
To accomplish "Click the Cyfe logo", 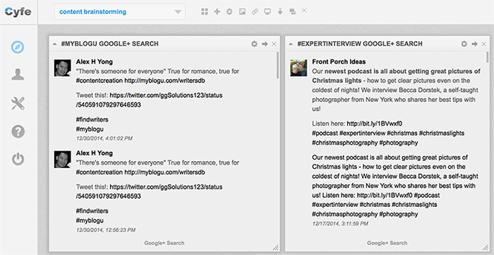I will (x=18, y=12).
